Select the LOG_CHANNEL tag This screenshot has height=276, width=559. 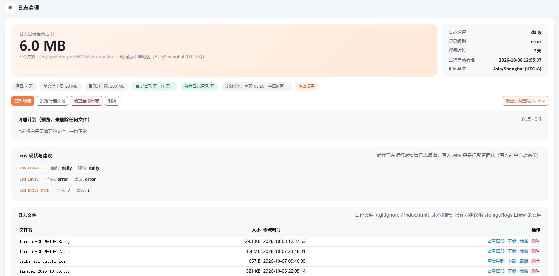[31, 168]
